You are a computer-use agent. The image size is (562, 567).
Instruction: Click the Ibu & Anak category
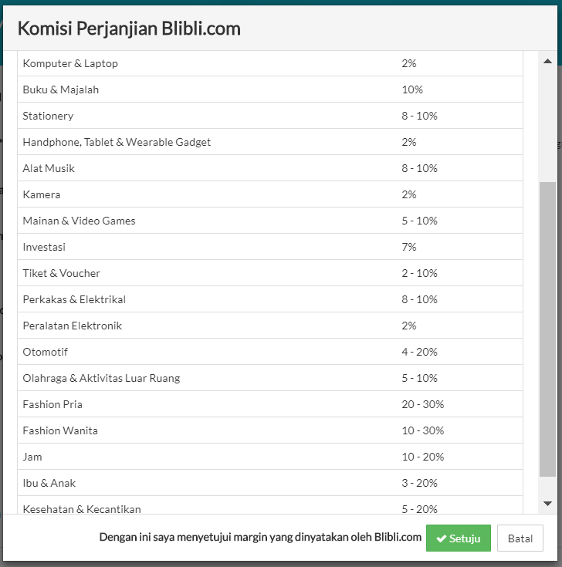(x=49, y=483)
